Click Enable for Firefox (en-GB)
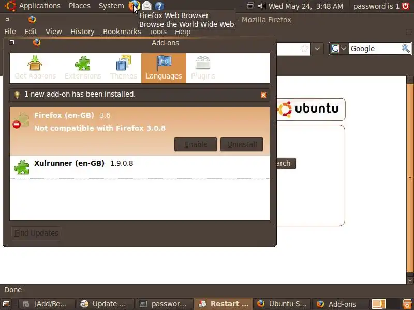This screenshot has width=414, height=310. tap(196, 144)
